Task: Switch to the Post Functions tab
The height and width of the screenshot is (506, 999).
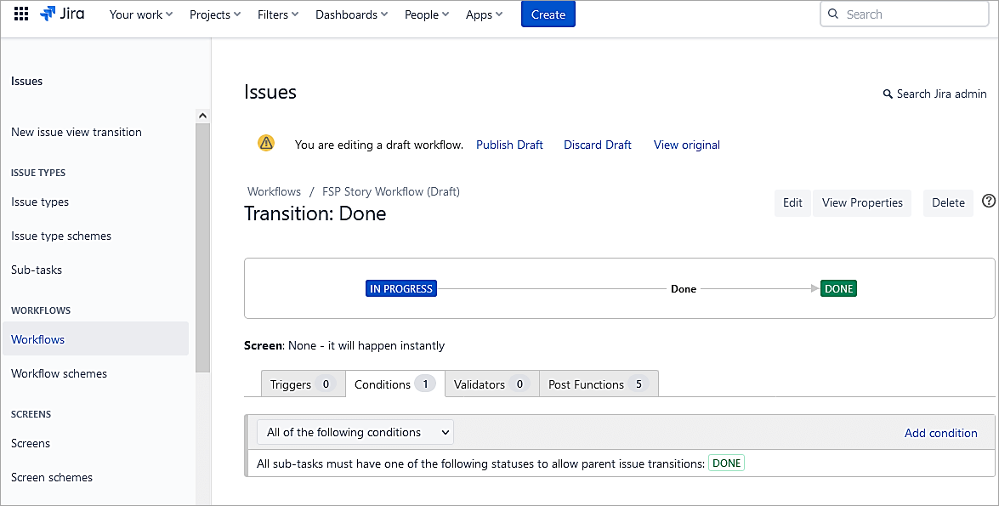Action: pos(599,384)
